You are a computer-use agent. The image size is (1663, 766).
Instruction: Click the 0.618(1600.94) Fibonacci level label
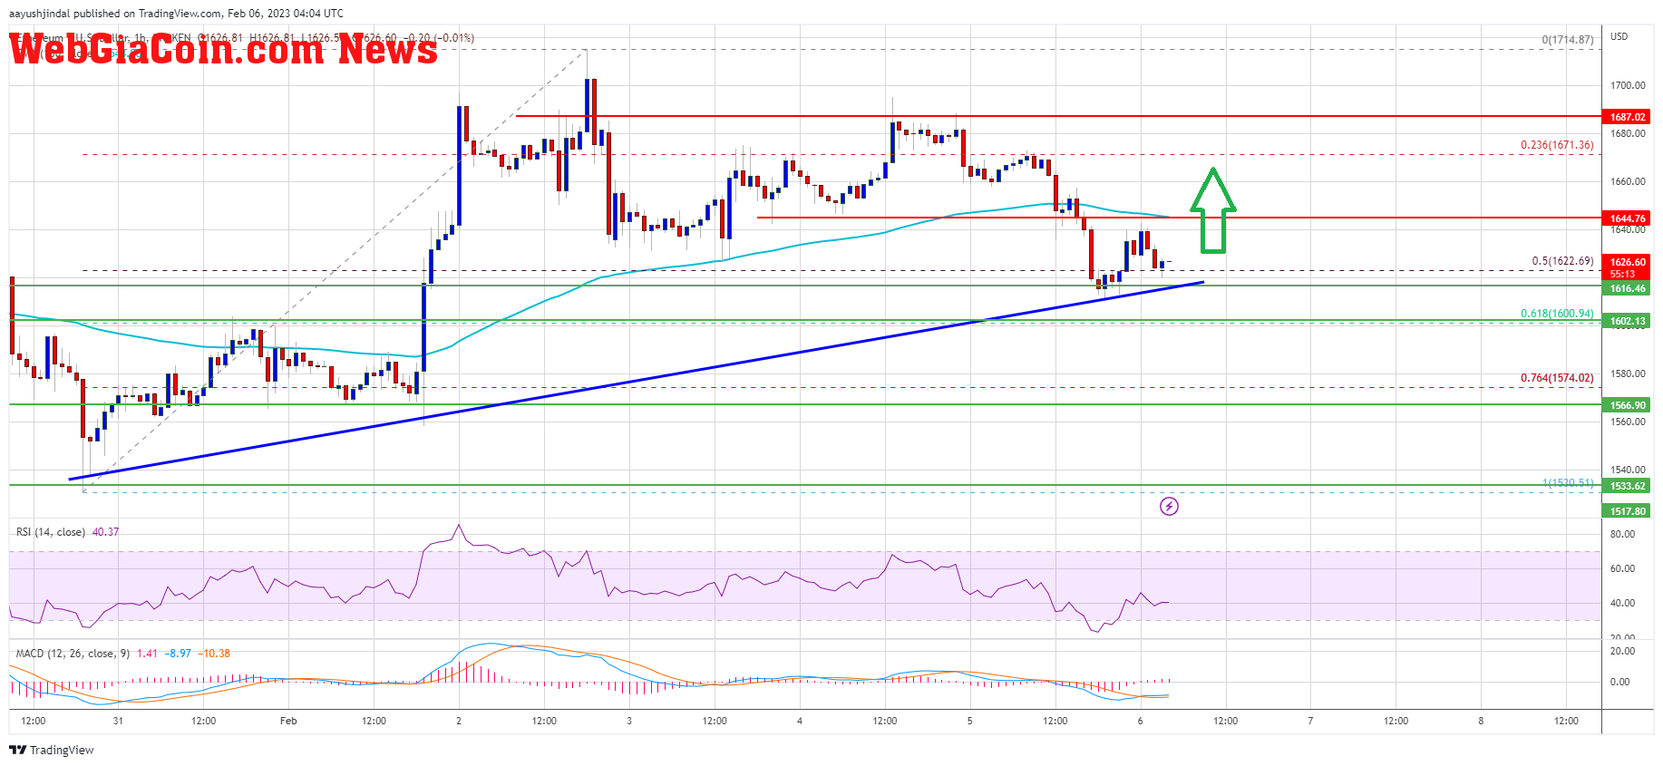click(x=1557, y=314)
